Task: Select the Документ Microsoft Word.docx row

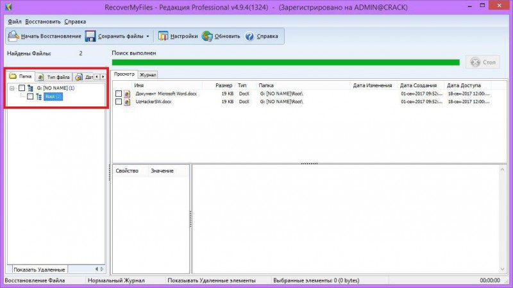Action: [303, 94]
